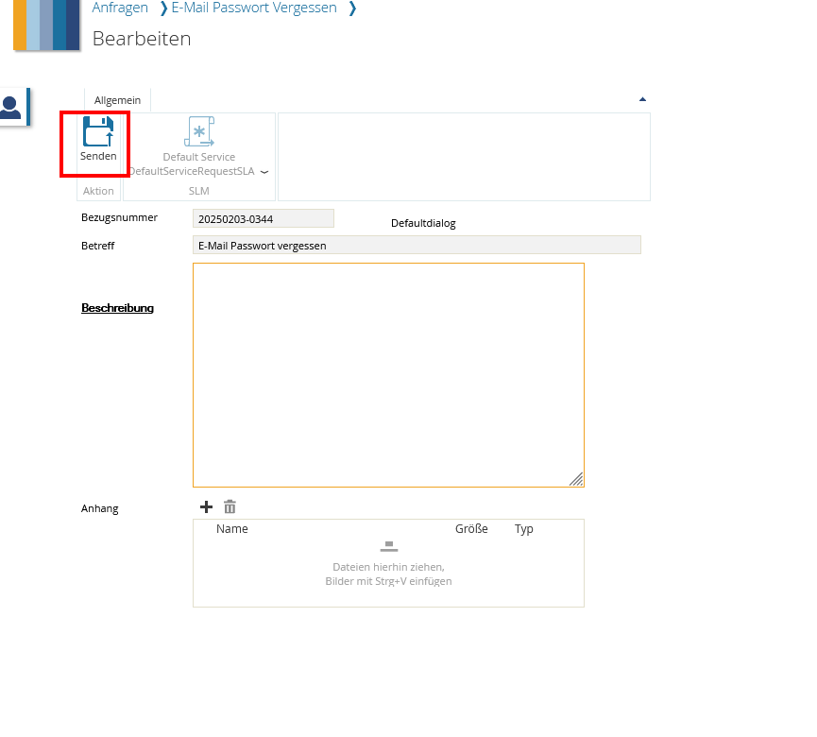Sort attachments by Name column
This screenshot has width=817, height=737.
tap(231, 529)
